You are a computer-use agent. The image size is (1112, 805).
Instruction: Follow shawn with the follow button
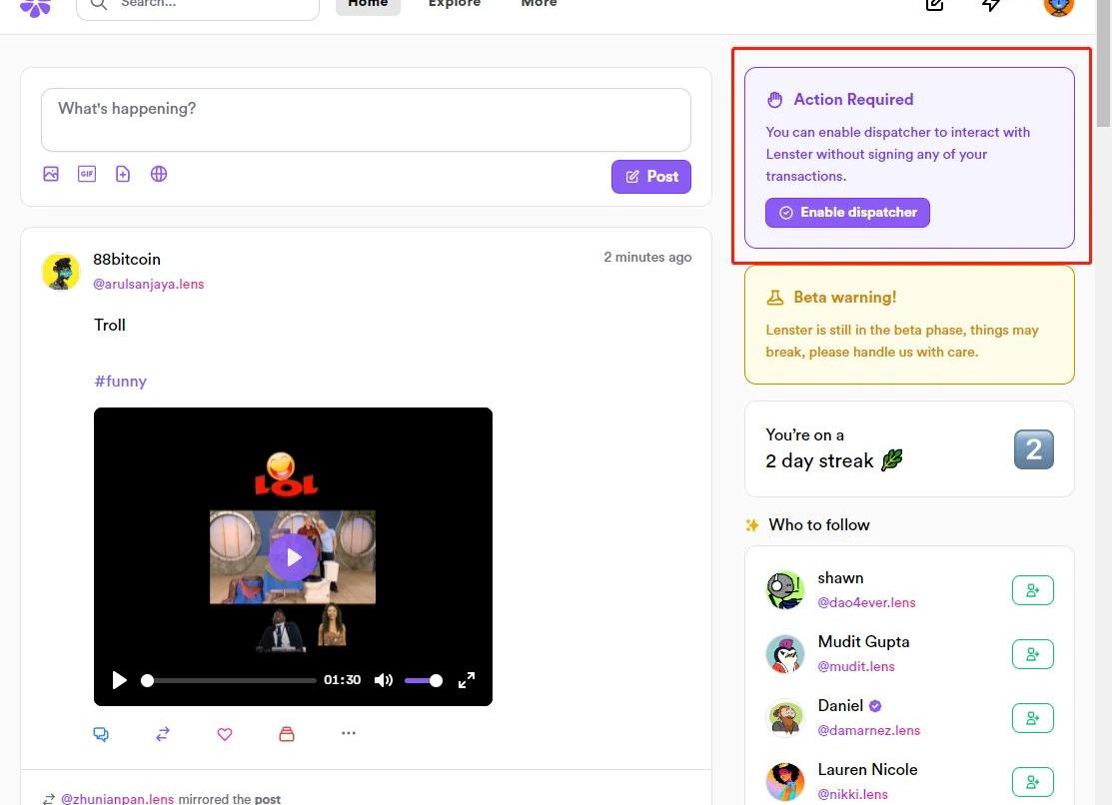(x=1033, y=590)
